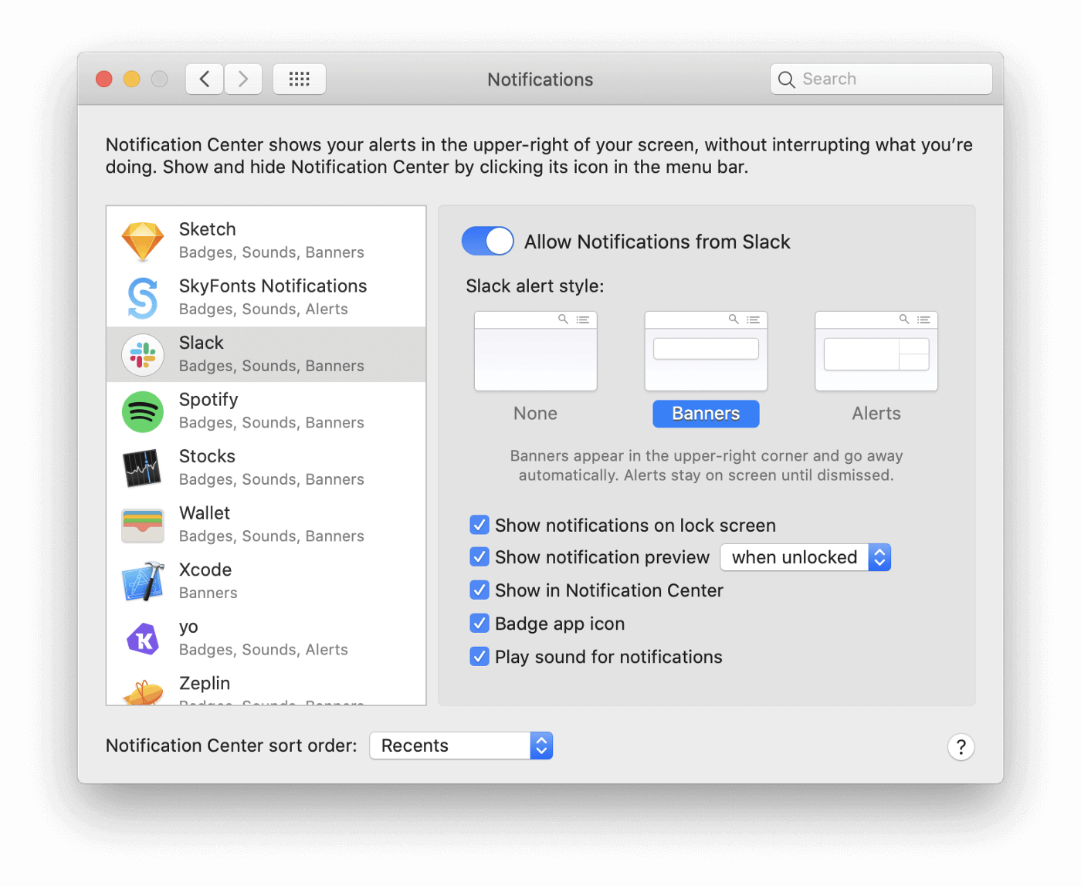The width and height of the screenshot is (1081, 886).
Task: Click the purple yo app icon
Action: tap(143, 638)
